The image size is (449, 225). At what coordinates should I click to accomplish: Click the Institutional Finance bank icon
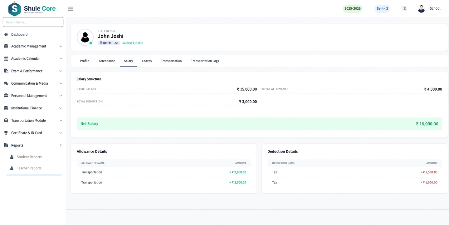coord(6,108)
